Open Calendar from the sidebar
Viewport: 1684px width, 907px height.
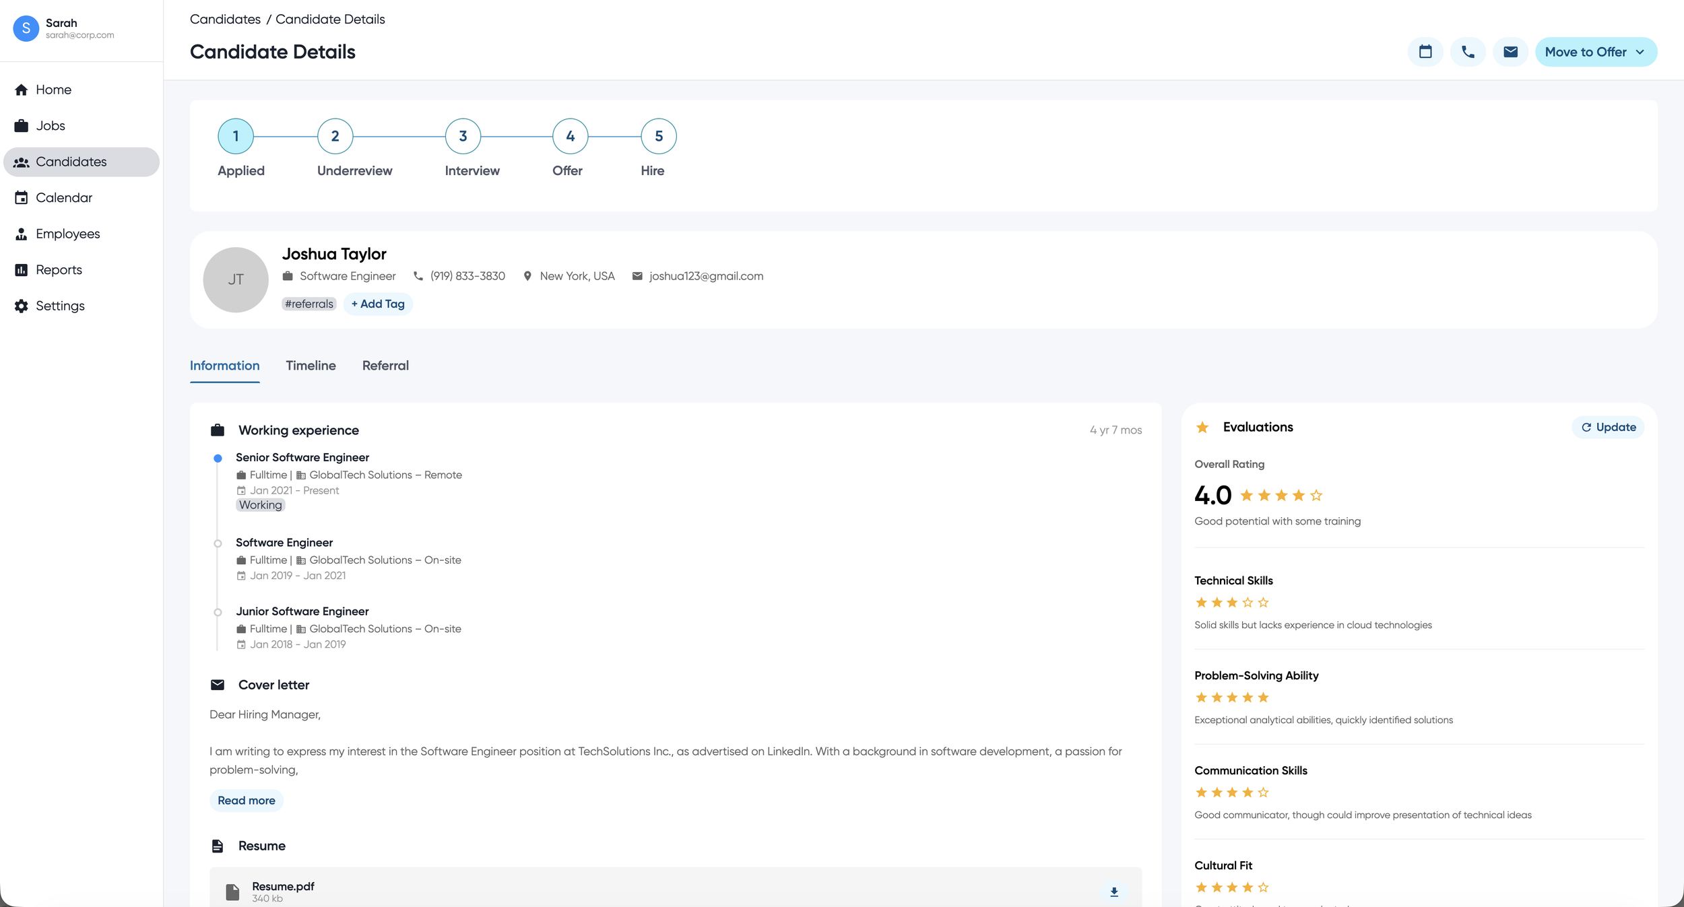[63, 198]
